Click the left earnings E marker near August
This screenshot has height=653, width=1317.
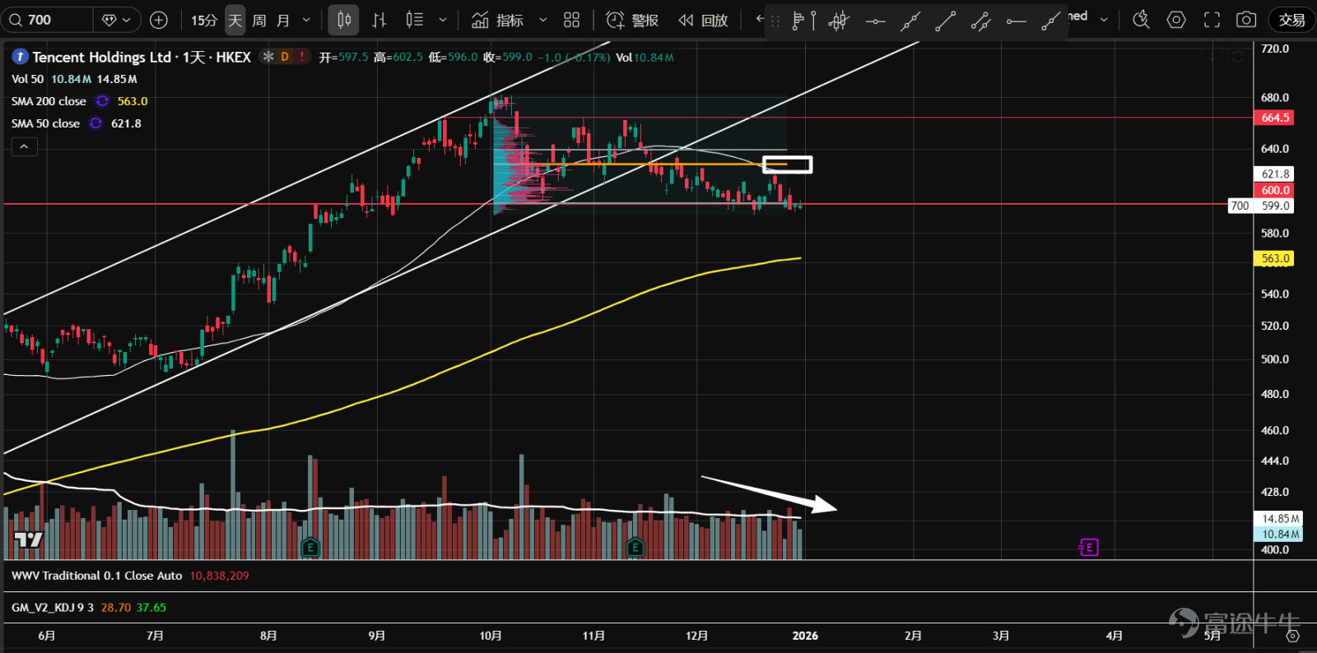pos(310,547)
